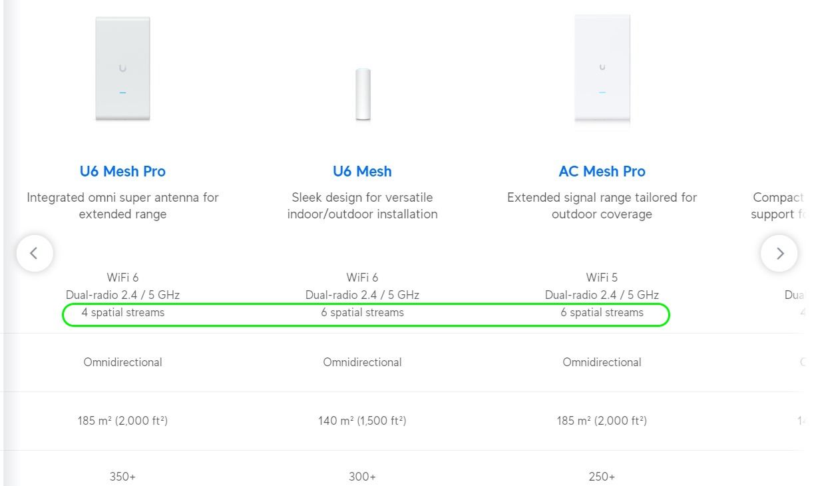
Task: Click the 250+ value for AC Mesh Pro
Action: 602,477
